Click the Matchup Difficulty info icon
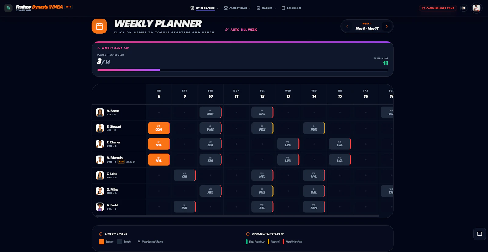This screenshot has height=252, width=488. [248, 234]
